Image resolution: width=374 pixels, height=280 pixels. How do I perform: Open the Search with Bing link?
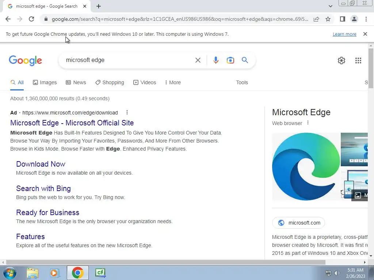[x=43, y=188]
